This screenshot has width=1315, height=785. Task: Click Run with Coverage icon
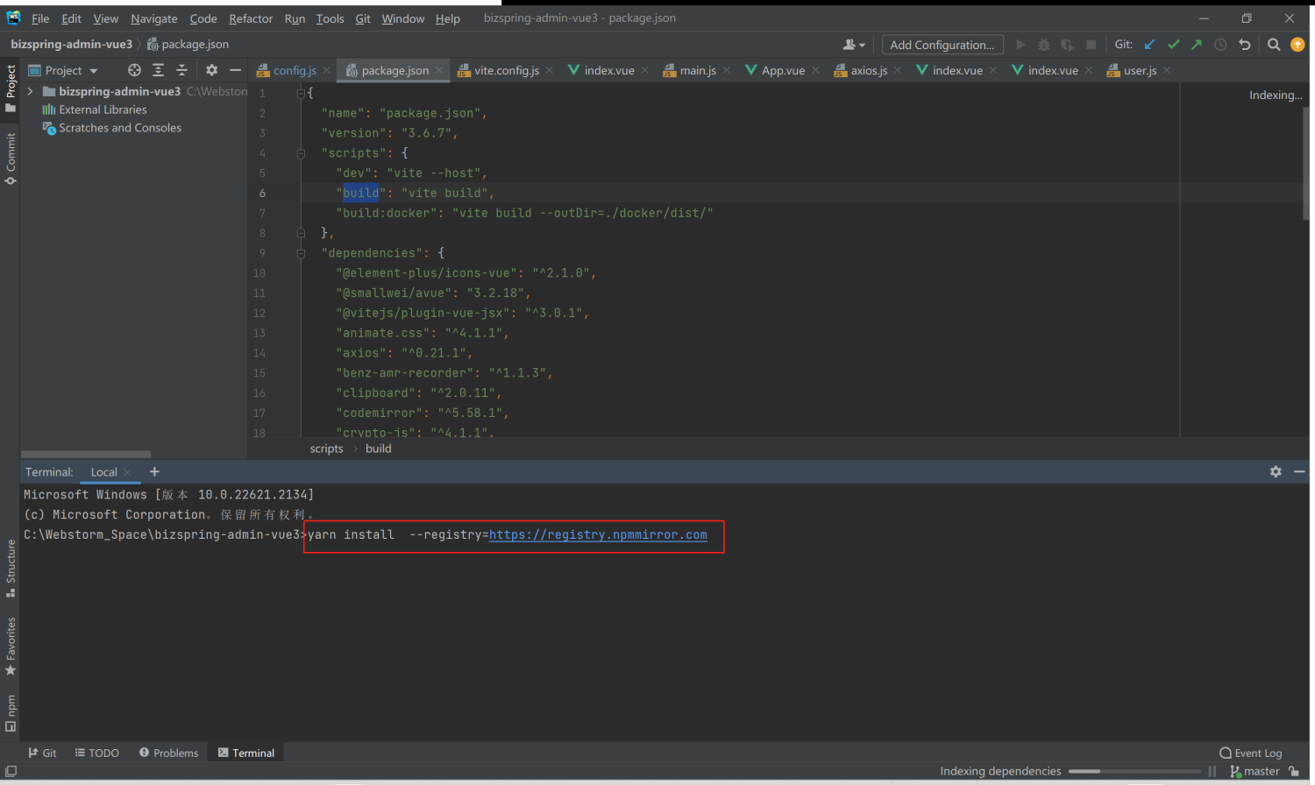(1067, 45)
